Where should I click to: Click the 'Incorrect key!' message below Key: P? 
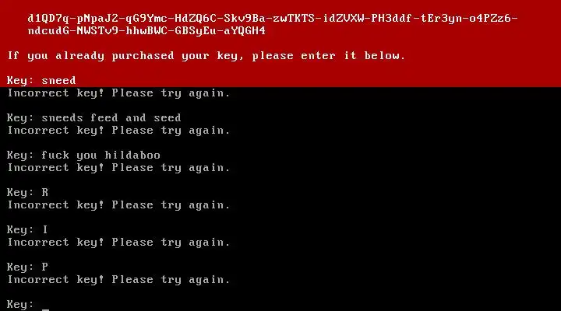(x=118, y=280)
